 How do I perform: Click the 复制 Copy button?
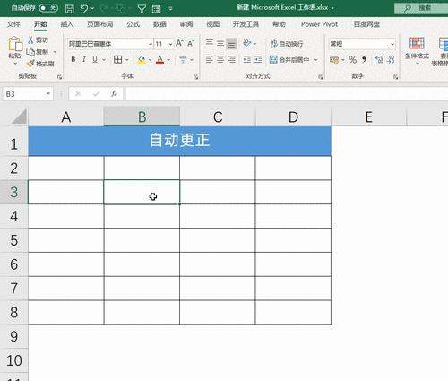pos(38,52)
